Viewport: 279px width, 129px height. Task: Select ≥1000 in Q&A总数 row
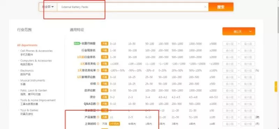(x=213, y=104)
